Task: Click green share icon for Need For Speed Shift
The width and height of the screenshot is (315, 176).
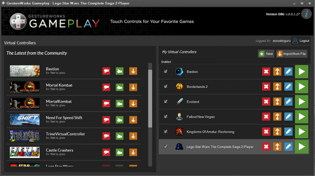Action: (119, 120)
